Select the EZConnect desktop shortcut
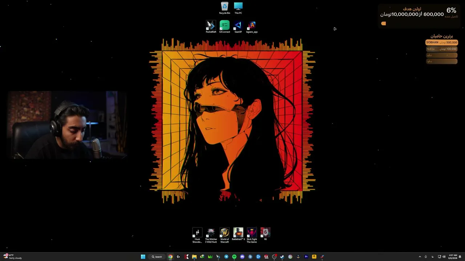Viewport: 465px width, 261px height. 225,27
